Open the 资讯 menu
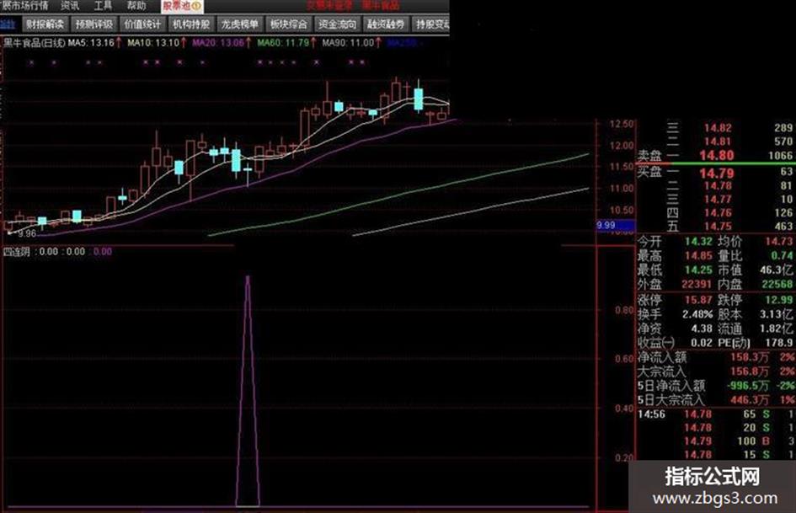The image size is (796, 513). 70,6
